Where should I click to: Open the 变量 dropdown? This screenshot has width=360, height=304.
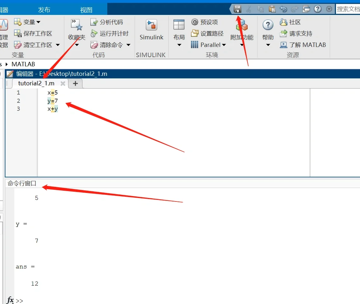pos(27,22)
